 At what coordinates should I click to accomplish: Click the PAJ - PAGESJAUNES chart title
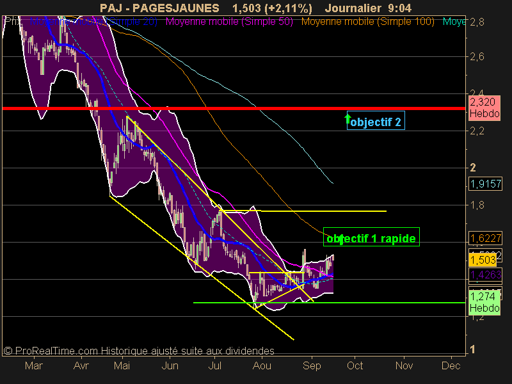[x=159, y=8]
